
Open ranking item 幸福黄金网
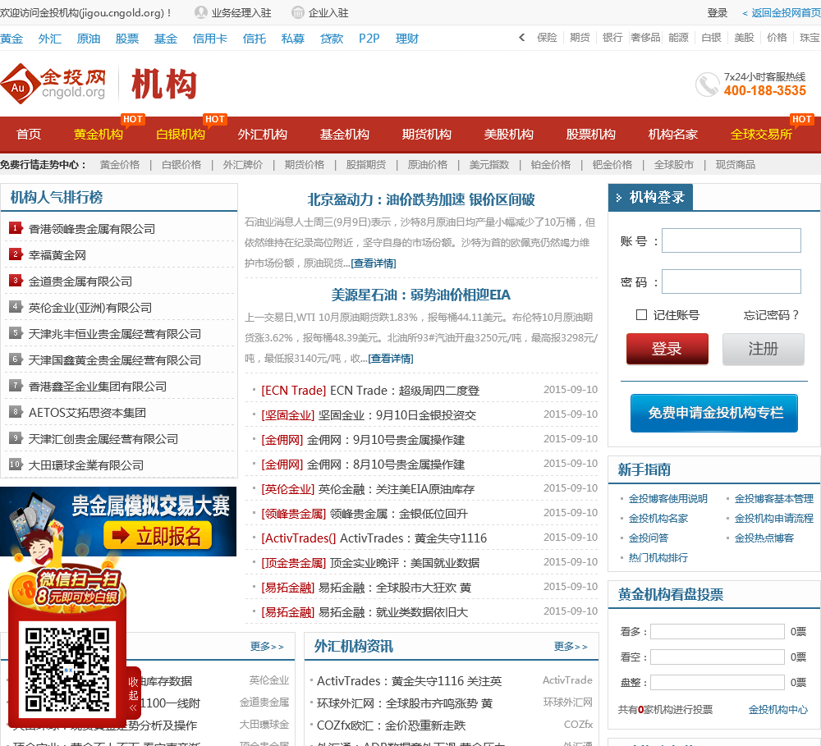click(57, 255)
